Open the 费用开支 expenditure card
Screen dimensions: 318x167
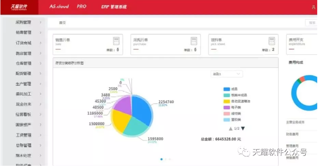[x=302, y=45]
